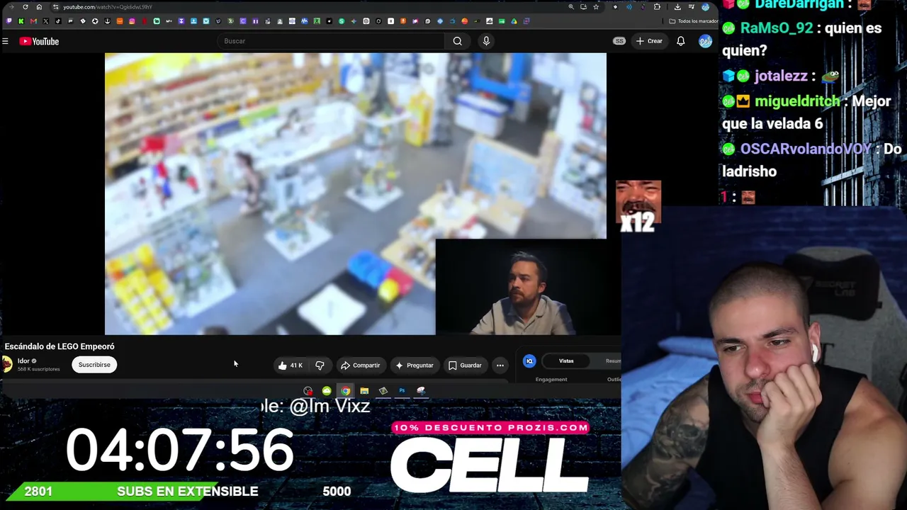
Task: Open the YouTube guide hamburger menu
Action: 5,41
